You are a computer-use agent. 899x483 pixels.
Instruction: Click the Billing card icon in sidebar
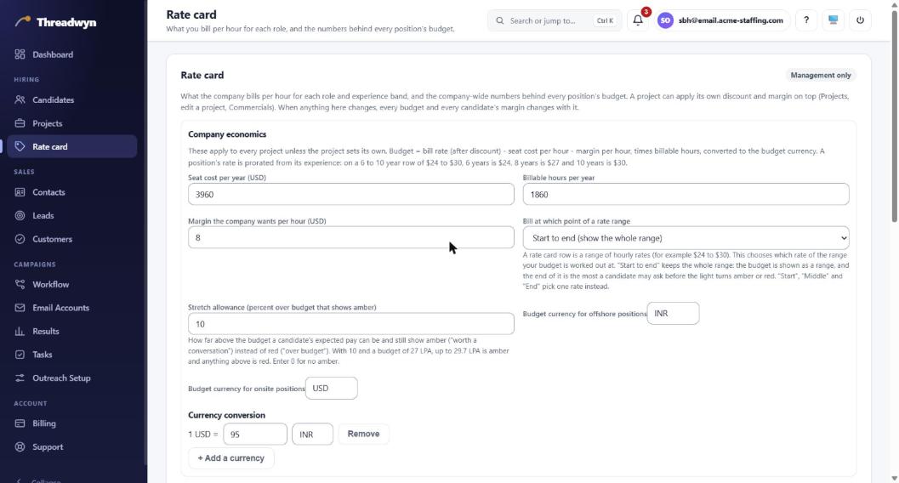(x=20, y=423)
